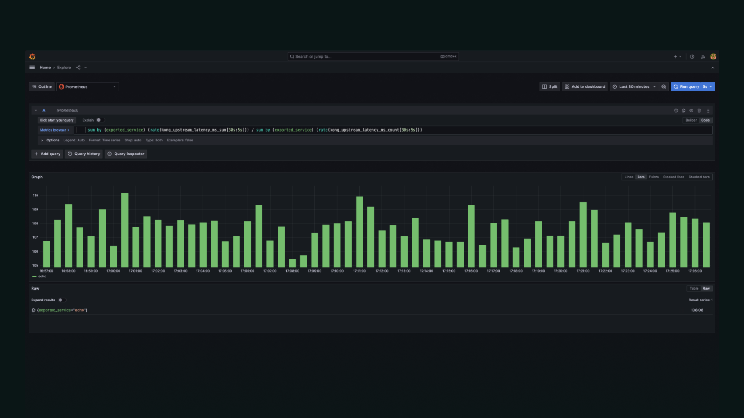
Task: Click the Grafana logo icon
Action: pyautogui.click(x=32, y=57)
